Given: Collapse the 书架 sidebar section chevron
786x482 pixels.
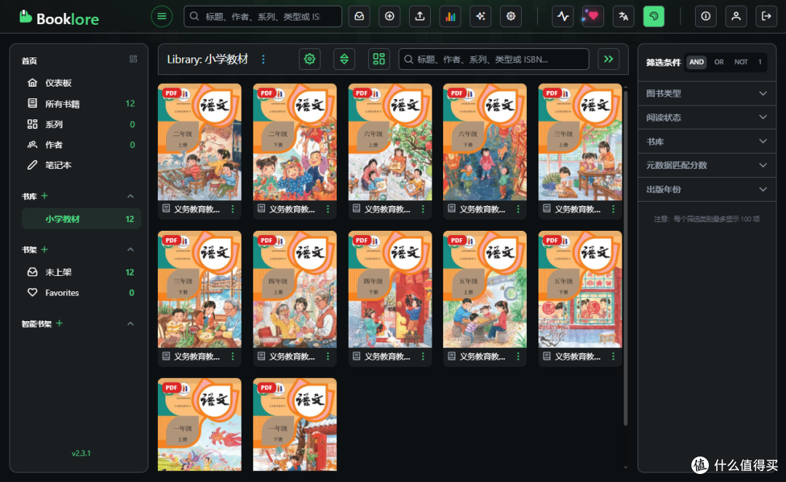Looking at the screenshot, I should point(130,249).
